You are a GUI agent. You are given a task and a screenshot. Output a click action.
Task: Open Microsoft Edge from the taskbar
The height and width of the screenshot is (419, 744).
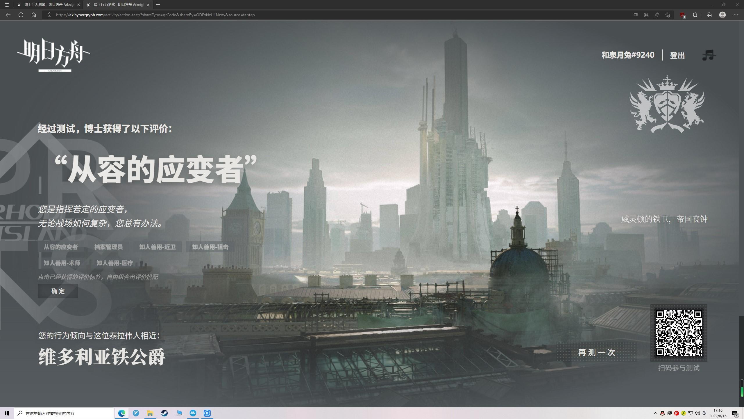point(122,413)
